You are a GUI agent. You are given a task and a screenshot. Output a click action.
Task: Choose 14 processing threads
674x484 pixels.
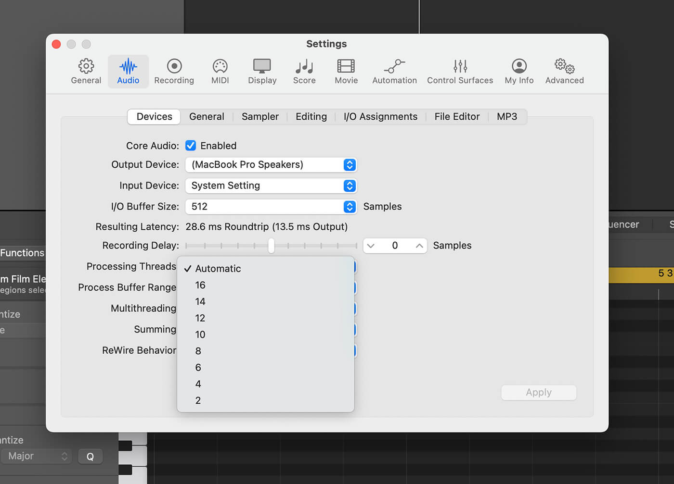[266, 301]
